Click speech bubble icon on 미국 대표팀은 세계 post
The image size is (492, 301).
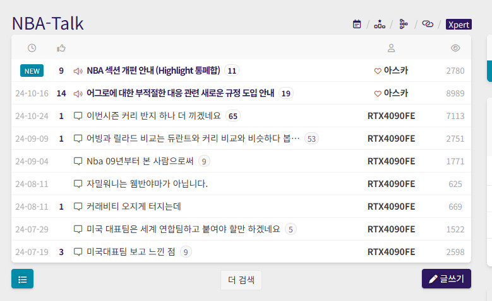pyautogui.click(x=78, y=229)
